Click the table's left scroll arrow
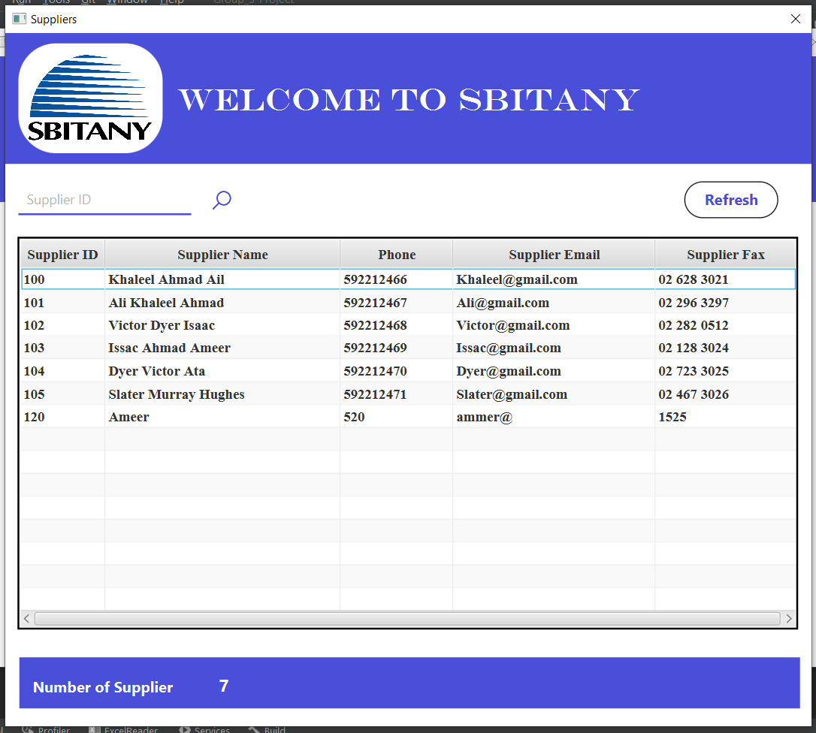 [x=26, y=619]
